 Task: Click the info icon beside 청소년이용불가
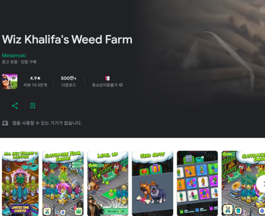[x=121, y=85]
